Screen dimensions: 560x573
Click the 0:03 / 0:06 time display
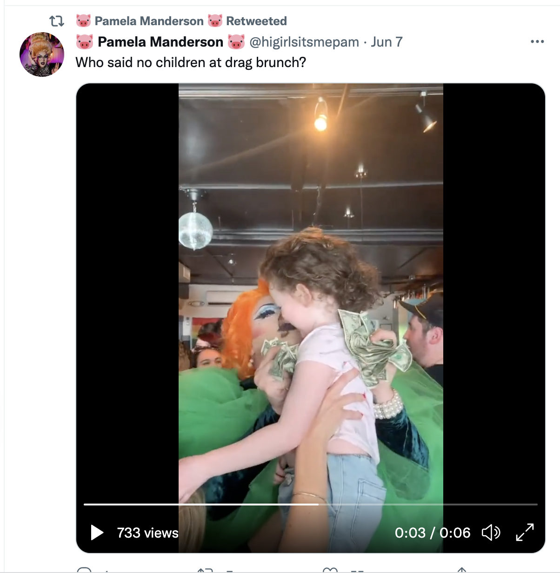click(x=433, y=532)
